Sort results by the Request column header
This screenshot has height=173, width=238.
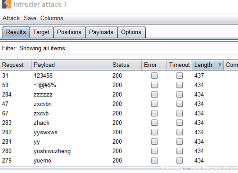(16, 65)
